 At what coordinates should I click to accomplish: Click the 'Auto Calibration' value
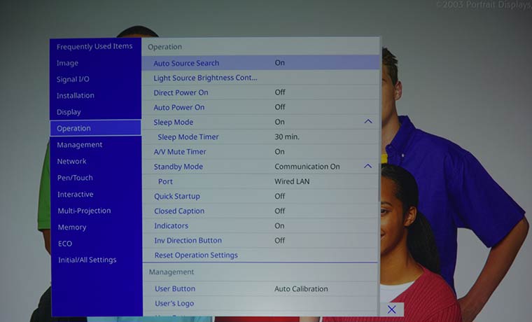(x=301, y=288)
